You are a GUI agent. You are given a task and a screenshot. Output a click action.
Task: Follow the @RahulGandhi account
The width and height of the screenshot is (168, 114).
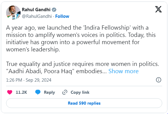point(62,16)
